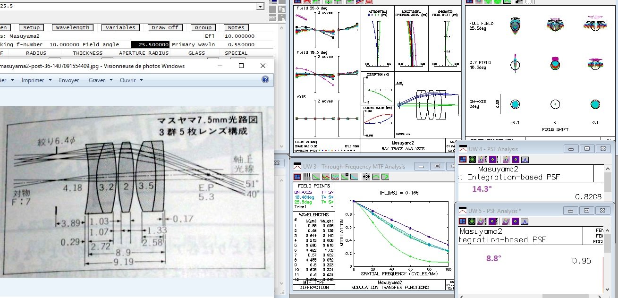Click the 0.95 value in UW 5
The image size is (618, 298).
[x=582, y=261]
